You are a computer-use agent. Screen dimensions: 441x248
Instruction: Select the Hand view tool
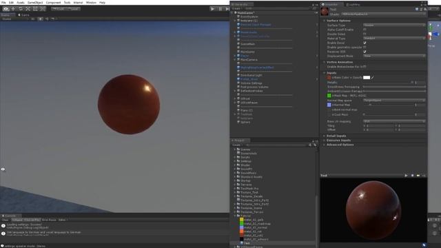[6, 9]
